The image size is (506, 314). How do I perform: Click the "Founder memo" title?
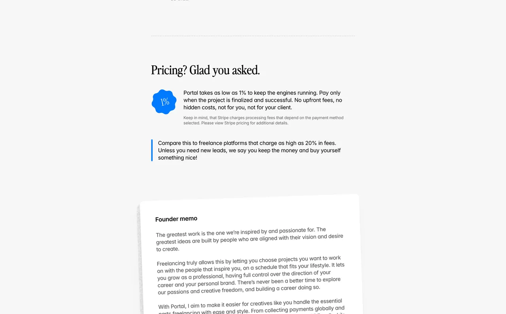pyautogui.click(x=176, y=219)
